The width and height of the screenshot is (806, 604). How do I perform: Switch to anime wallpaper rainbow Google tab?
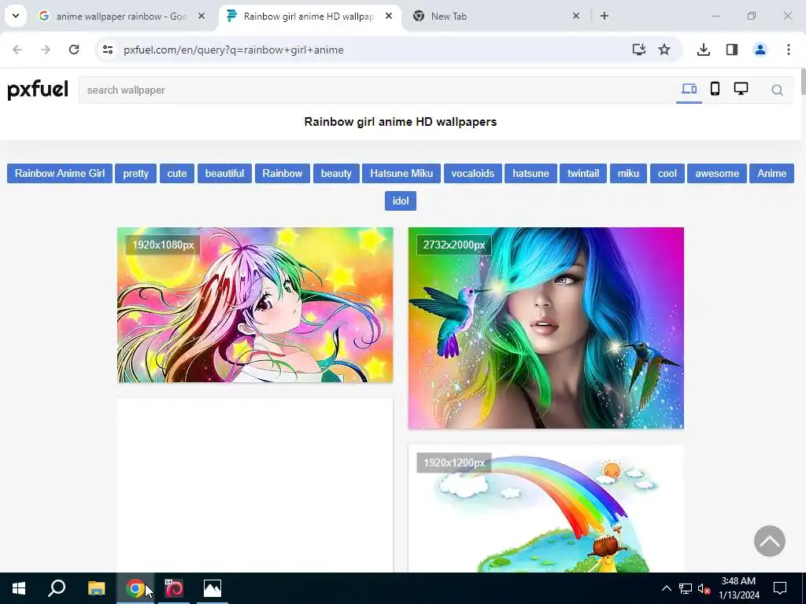pyautogui.click(x=122, y=16)
